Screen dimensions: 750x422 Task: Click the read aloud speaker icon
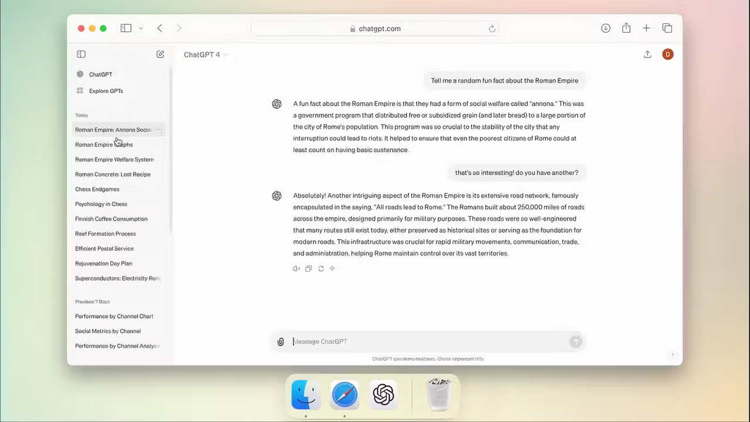(x=296, y=269)
